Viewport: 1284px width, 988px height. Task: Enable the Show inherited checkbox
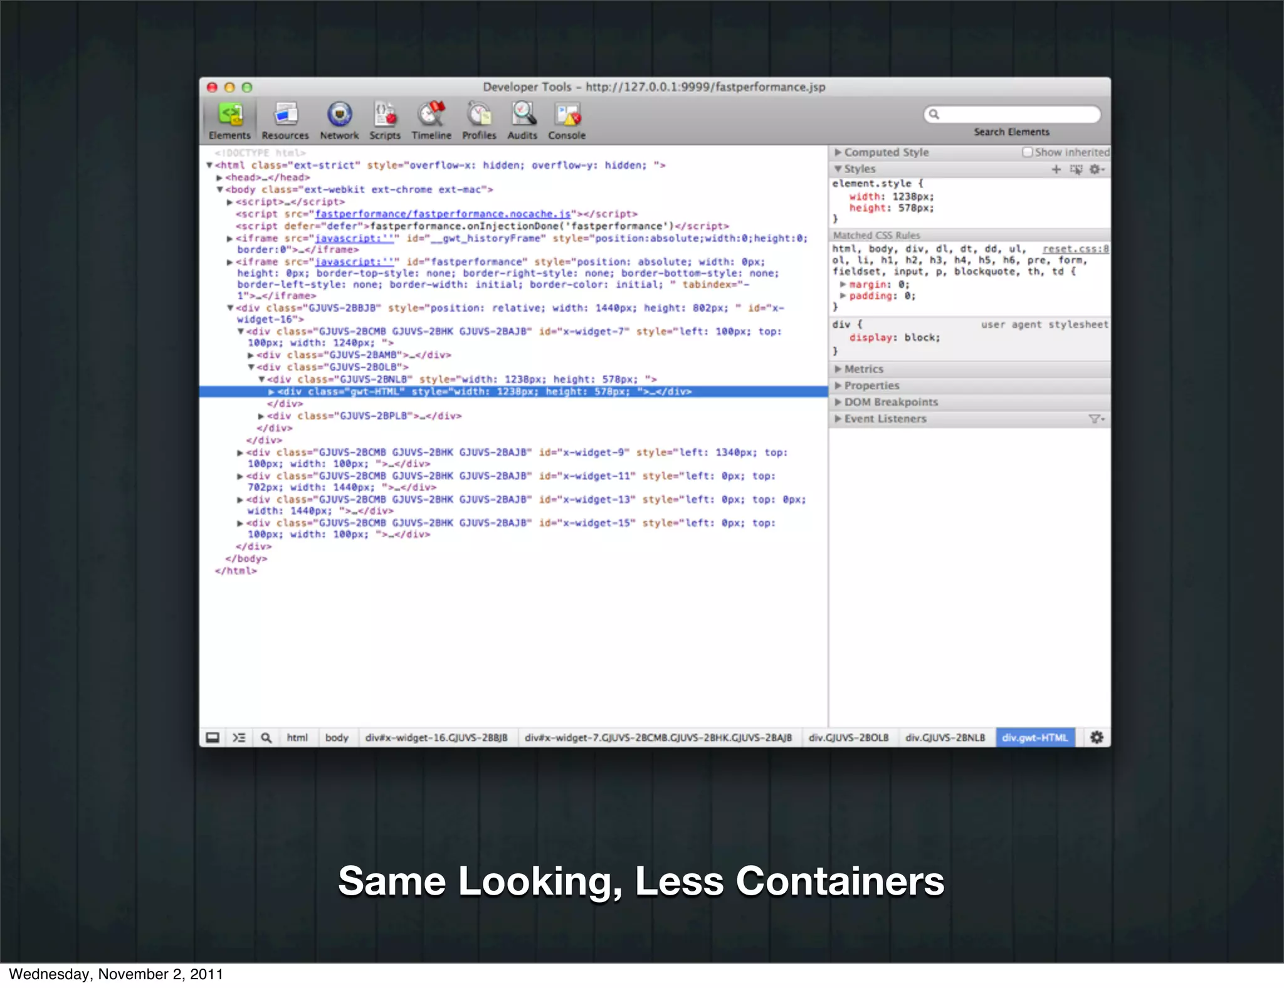[x=1027, y=152]
